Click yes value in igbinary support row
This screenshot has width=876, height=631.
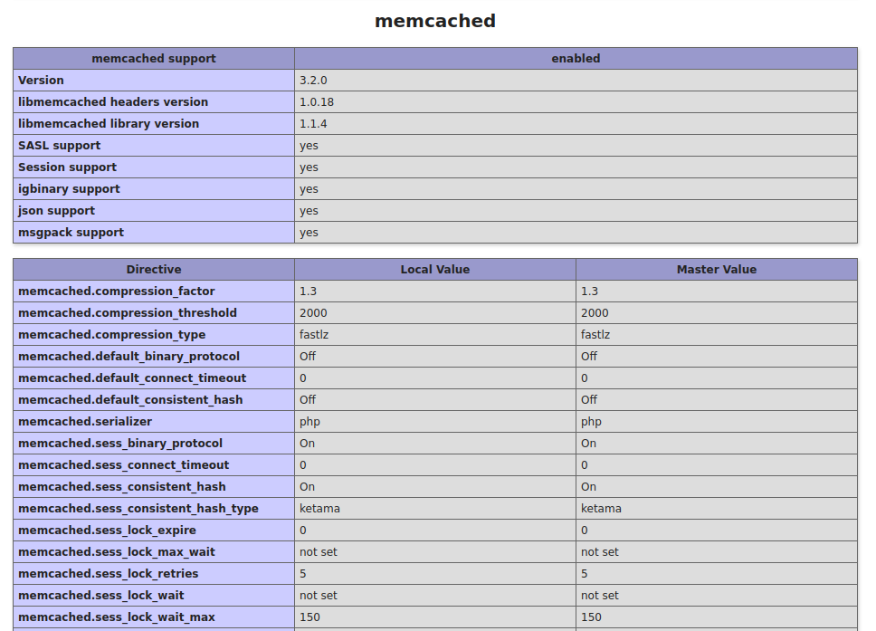tap(309, 189)
